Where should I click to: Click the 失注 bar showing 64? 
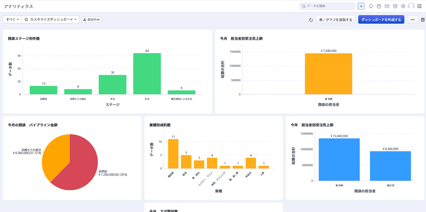point(147,73)
